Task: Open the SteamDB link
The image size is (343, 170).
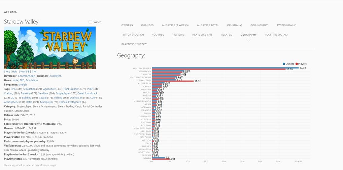Action: tap(24, 72)
